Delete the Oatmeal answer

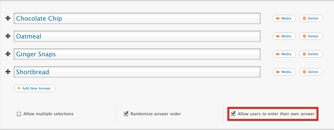[x=311, y=36]
